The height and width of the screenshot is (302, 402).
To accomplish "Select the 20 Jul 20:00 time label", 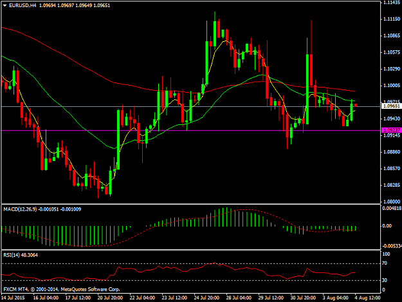I will point(110,298).
